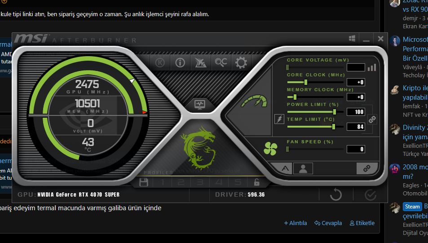This screenshot has height=243, width=428.
Task: Open Afterburner settings gear
Action: (241, 63)
